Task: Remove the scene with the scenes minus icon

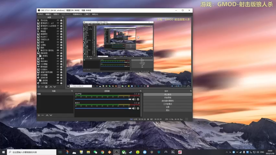Action: click(x=42, y=115)
